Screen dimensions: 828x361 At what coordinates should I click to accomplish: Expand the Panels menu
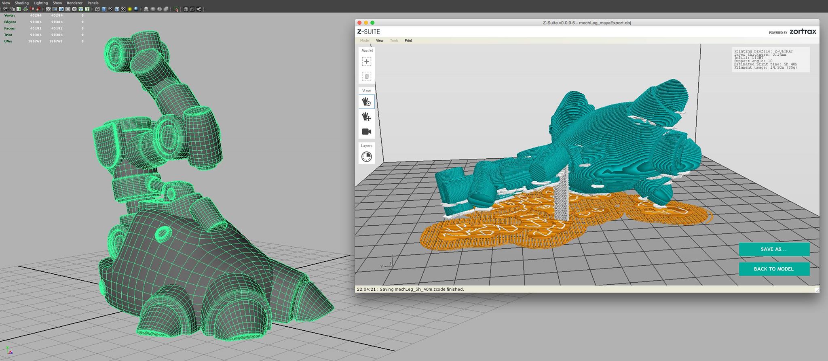pyautogui.click(x=93, y=3)
